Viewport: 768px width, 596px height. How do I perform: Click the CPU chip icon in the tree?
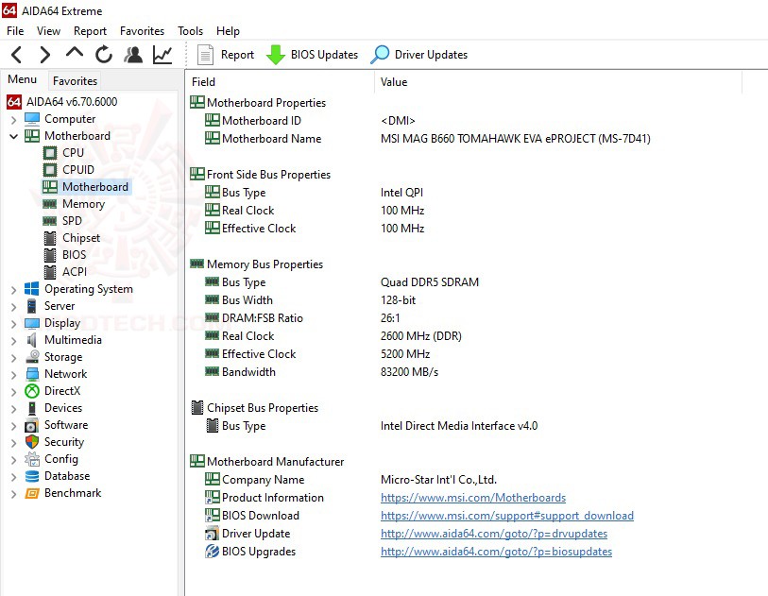50,153
